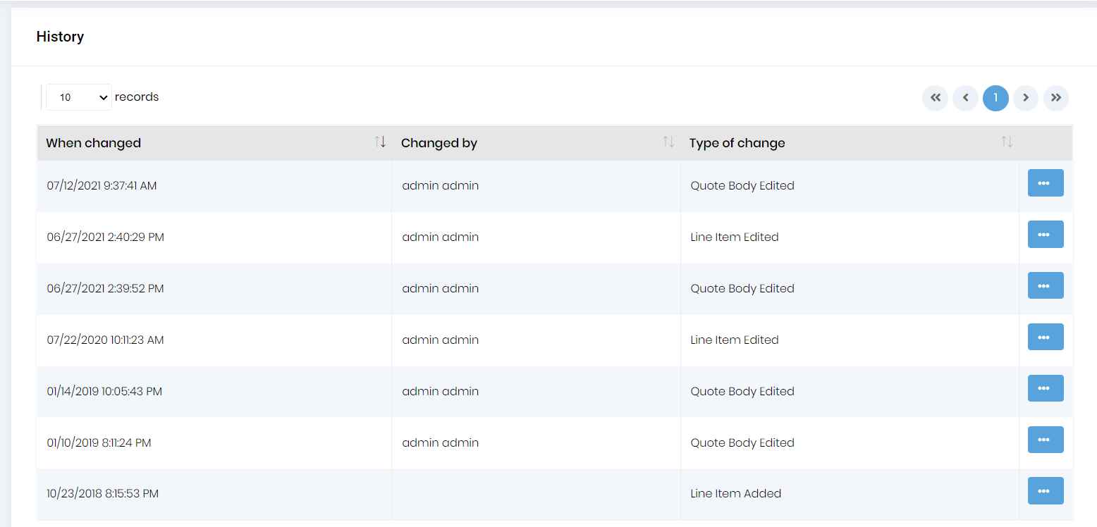Open more menu for 01/14/2019 entry
1097x527 pixels.
pyautogui.click(x=1045, y=389)
